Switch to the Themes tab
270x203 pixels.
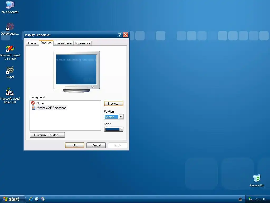33,43
